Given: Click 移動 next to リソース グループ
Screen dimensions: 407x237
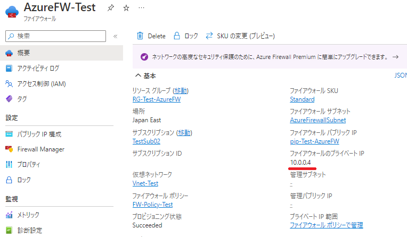Looking at the screenshot, I should 181,91.
